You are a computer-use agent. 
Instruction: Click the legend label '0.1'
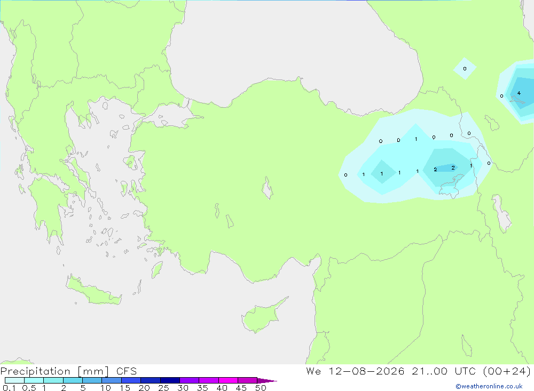[x=9, y=388]
